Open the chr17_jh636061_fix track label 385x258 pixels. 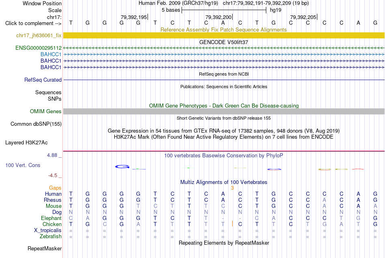[x=39, y=36]
